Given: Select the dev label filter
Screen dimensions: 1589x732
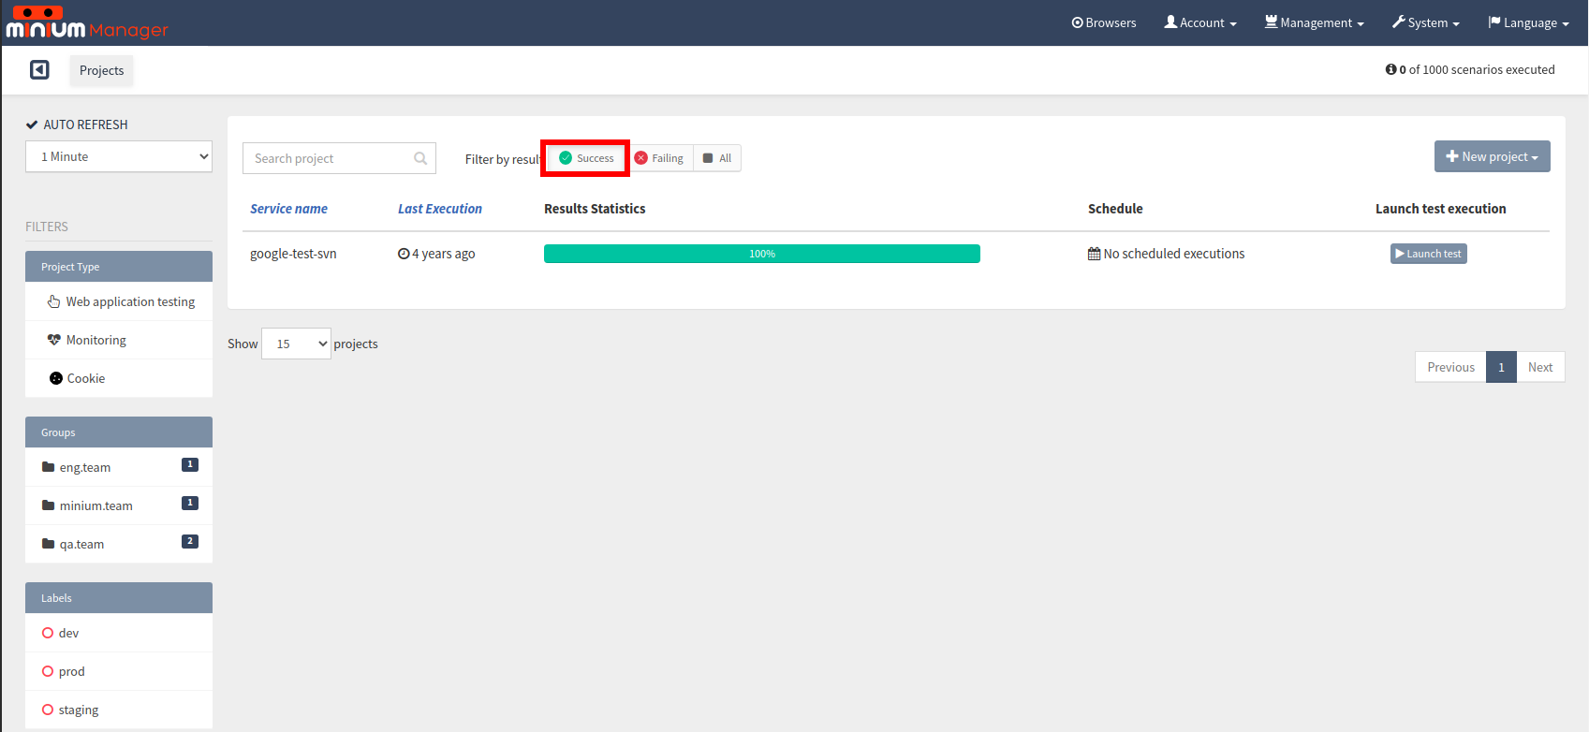Looking at the screenshot, I should pos(119,633).
